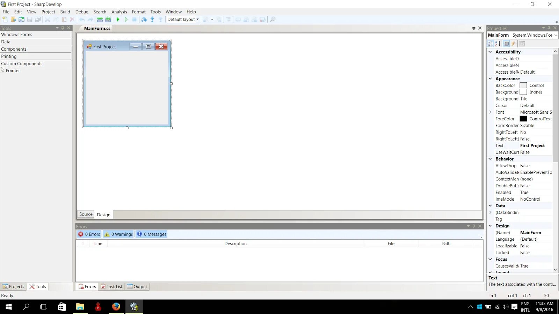Open the Action Center notification icon

pyautogui.click(x=514, y=307)
